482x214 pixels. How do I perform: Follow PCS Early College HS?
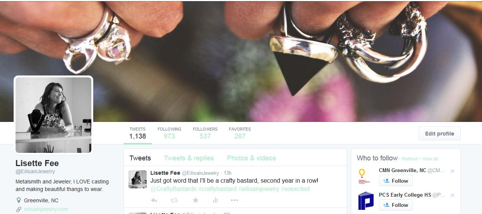[396, 205]
